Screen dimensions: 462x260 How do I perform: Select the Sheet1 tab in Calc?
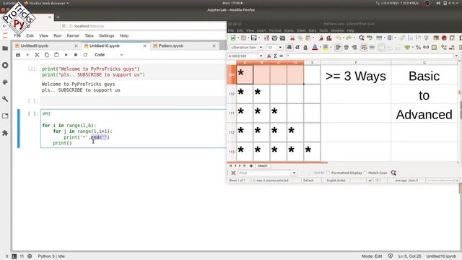(263, 165)
